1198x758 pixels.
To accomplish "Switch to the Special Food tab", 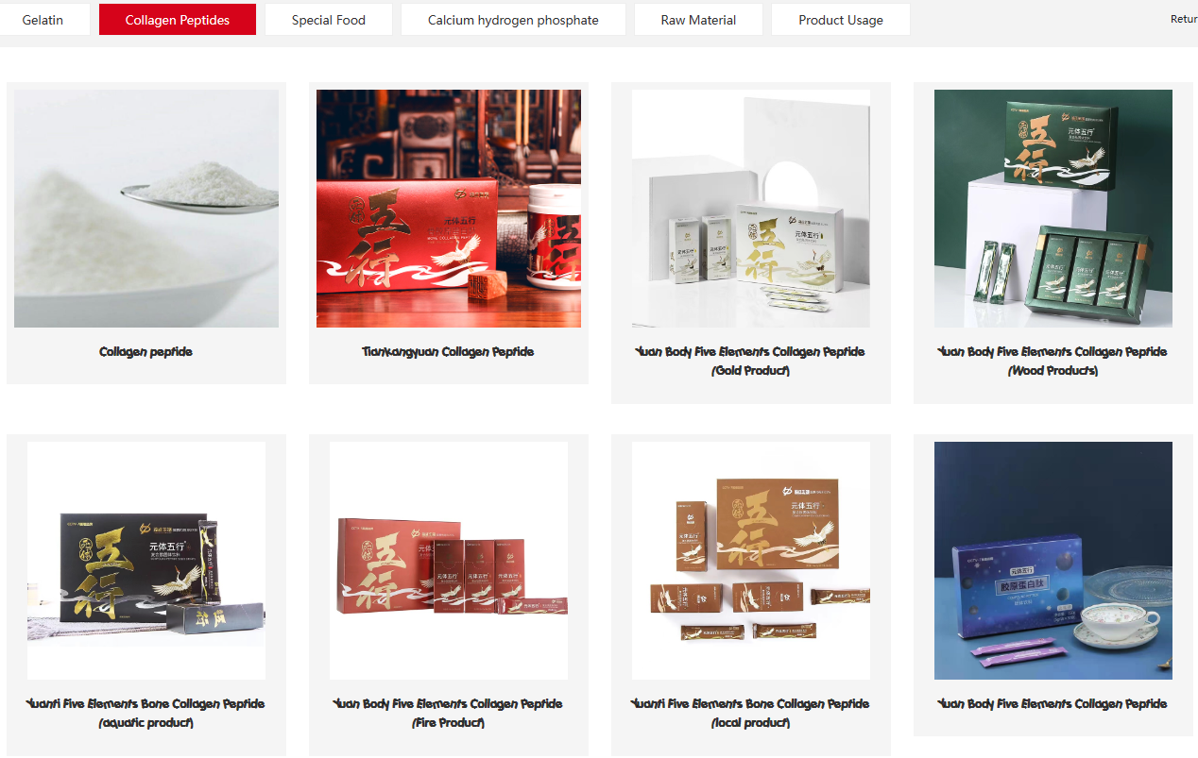I will coord(329,20).
